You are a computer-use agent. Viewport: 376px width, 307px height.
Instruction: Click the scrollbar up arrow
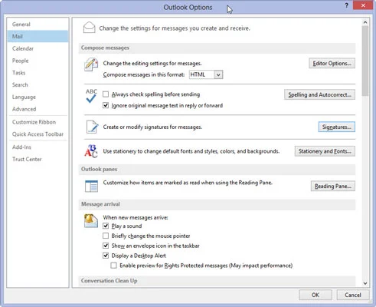pyautogui.click(x=365, y=22)
